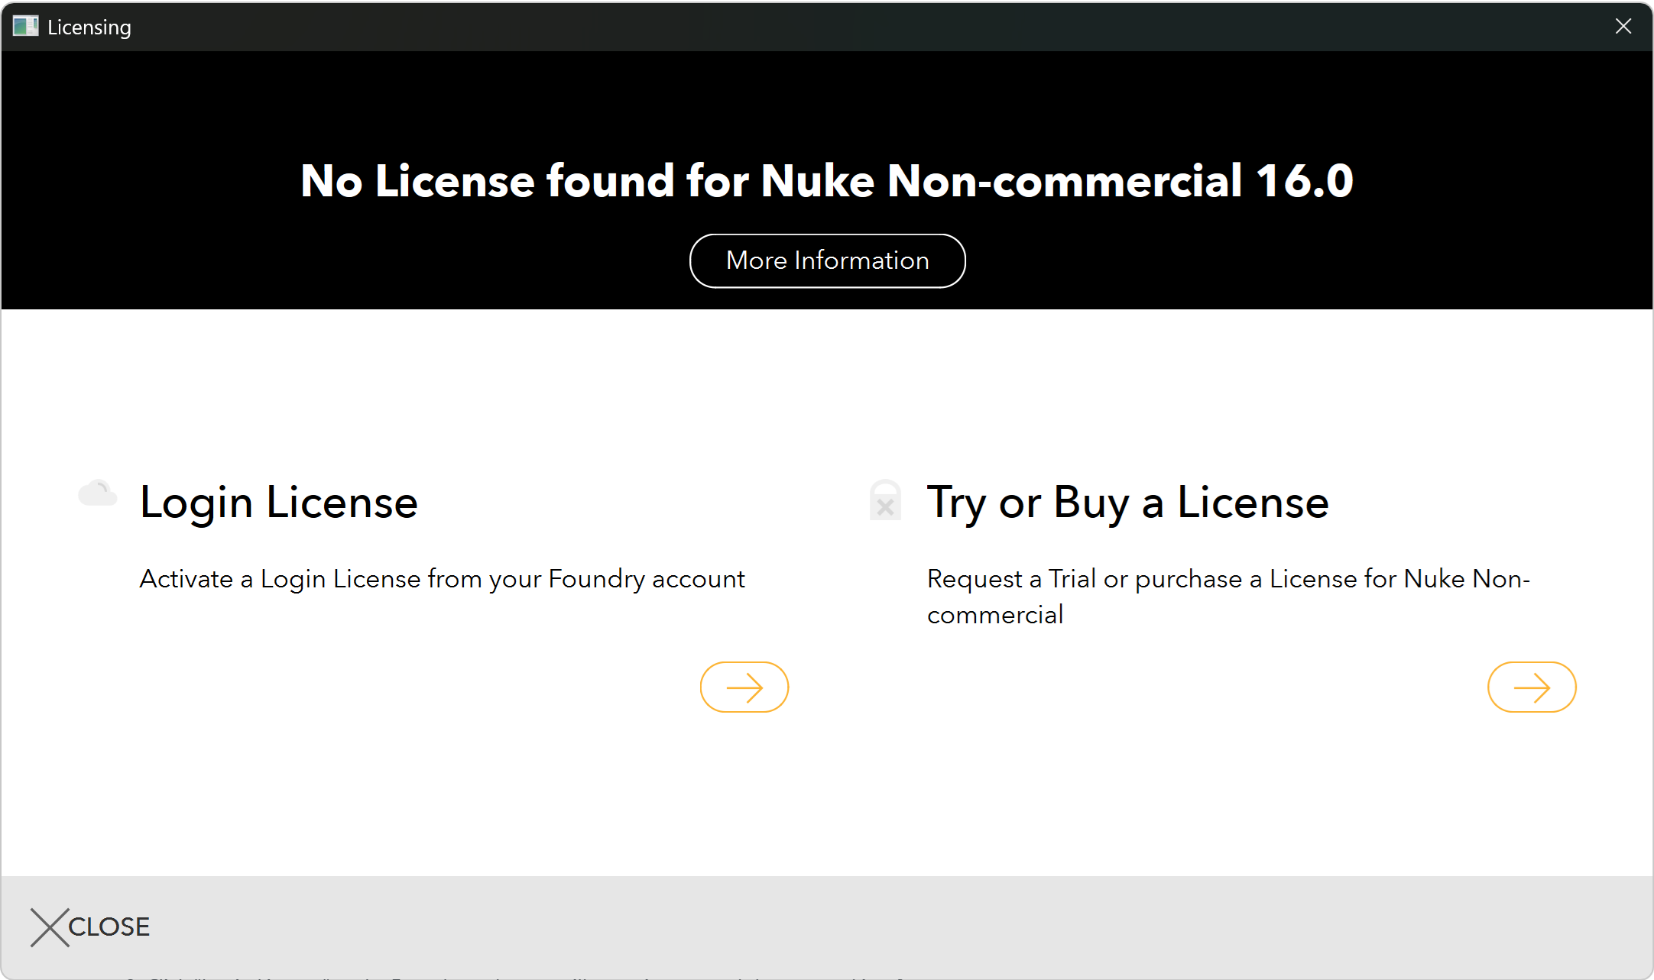Viewport: 1654px width, 980px height.
Task: Click the Activate a Login License description text
Action: point(442,579)
